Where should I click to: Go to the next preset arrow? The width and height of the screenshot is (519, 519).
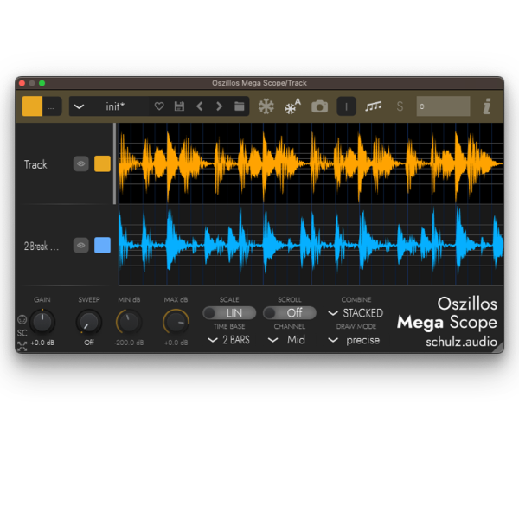click(x=219, y=106)
